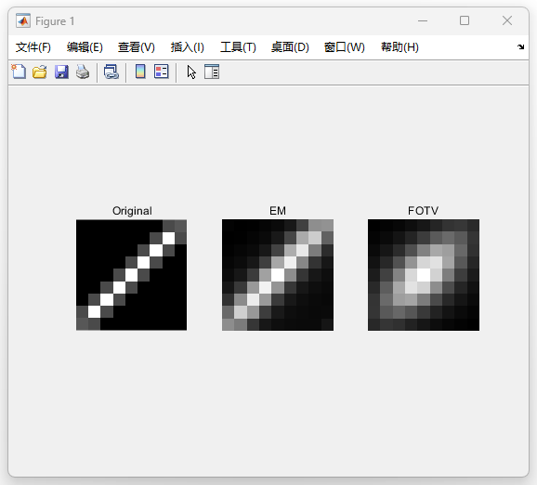
Task: Open the 窗口(W) menu
Action: pyautogui.click(x=345, y=47)
